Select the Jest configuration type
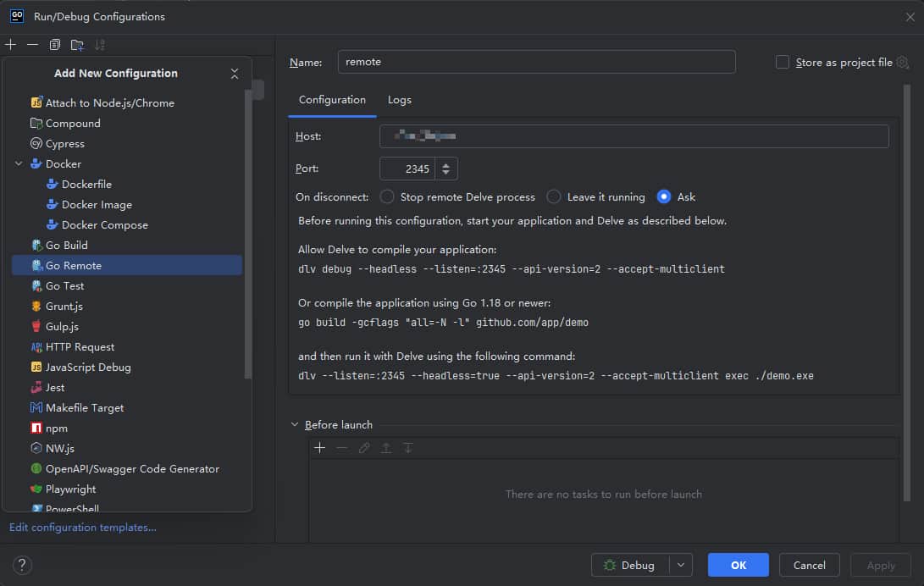This screenshot has width=924, height=586. coord(127,388)
